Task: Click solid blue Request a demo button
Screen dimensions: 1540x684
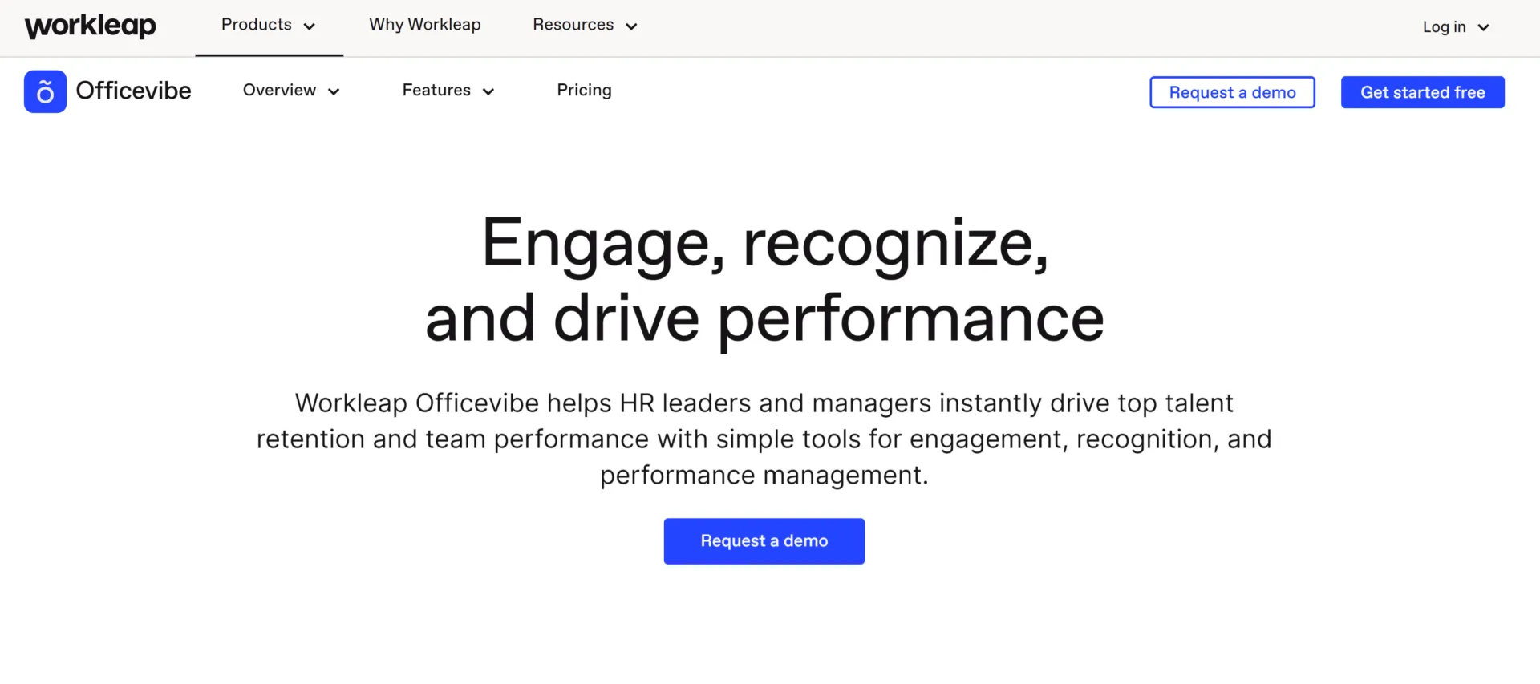Action: 764,541
